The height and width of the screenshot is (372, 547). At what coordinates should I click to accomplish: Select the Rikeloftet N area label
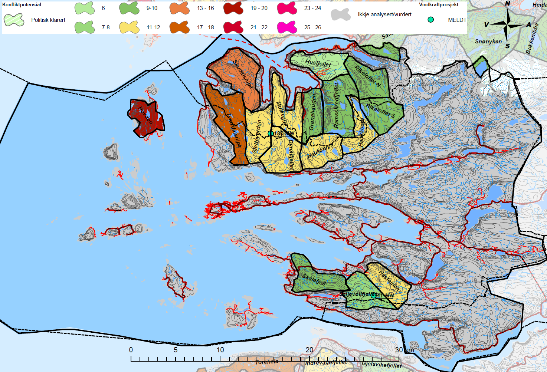[367, 77]
